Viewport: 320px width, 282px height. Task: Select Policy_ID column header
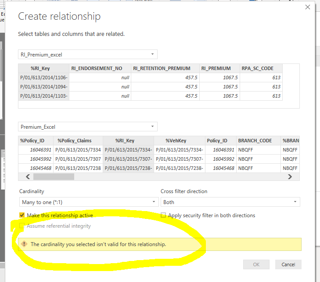click(221, 141)
